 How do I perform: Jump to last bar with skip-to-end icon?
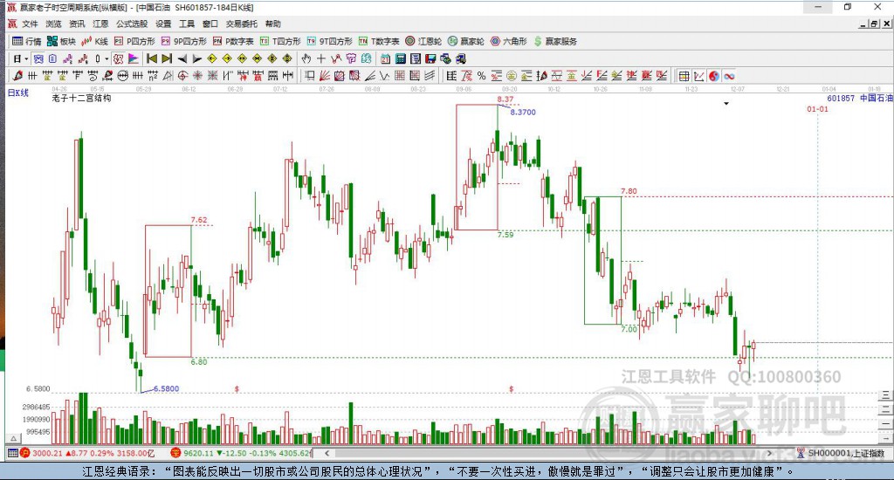point(167,58)
